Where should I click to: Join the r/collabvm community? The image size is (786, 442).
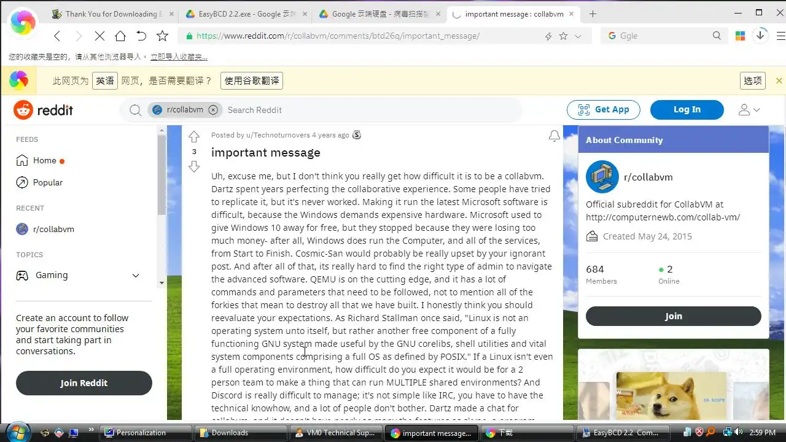(674, 316)
